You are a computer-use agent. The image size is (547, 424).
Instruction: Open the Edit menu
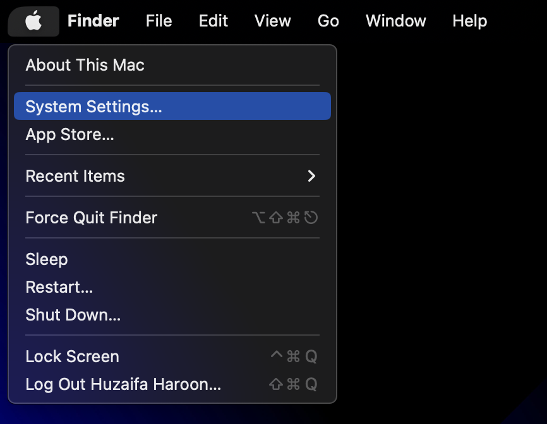click(213, 21)
